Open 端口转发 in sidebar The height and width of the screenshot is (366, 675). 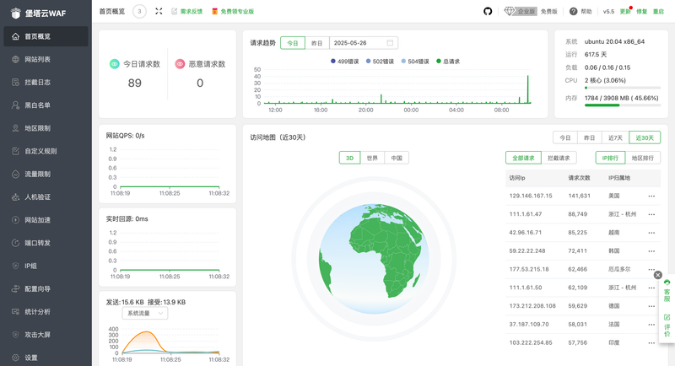[46, 243]
